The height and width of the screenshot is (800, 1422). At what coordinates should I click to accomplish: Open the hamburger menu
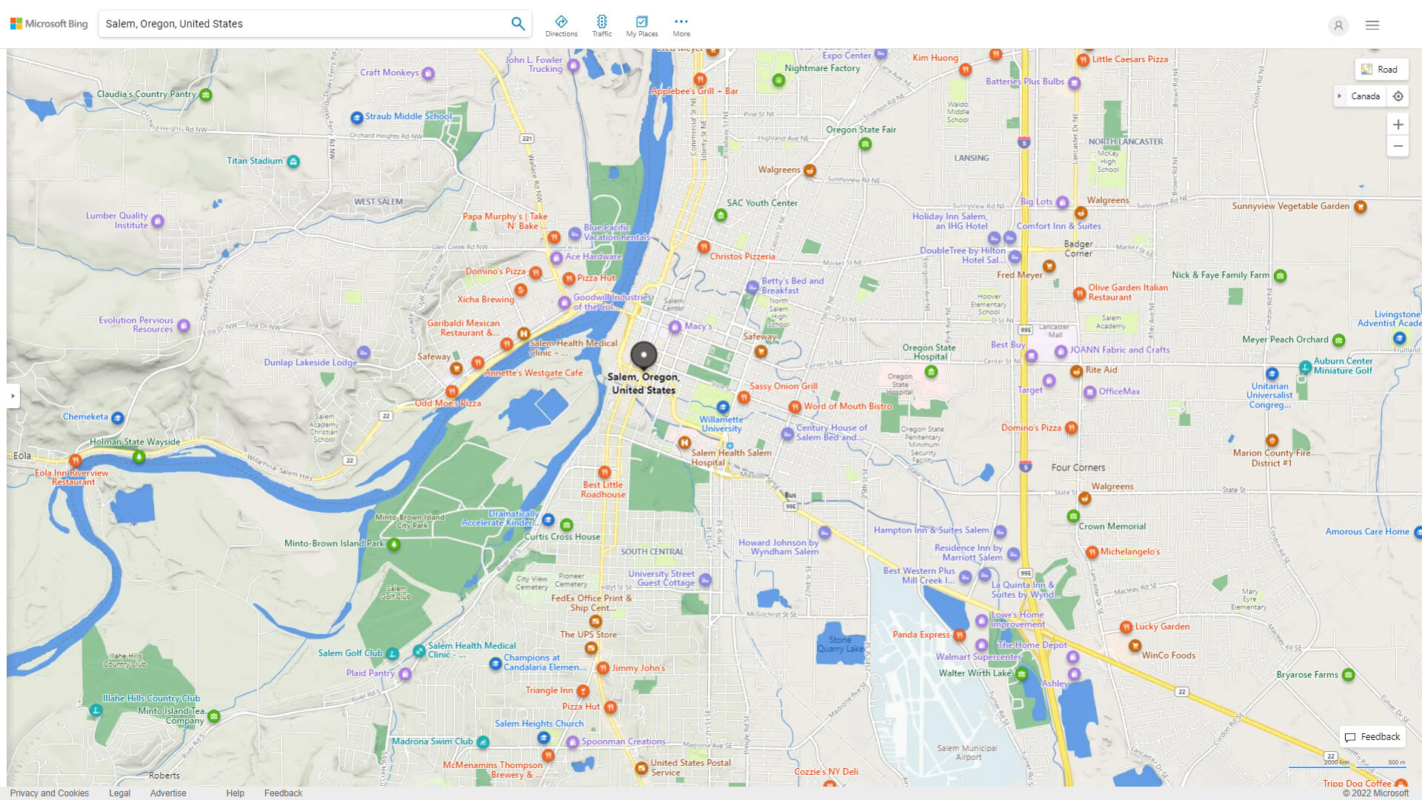tap(1372, 25)
